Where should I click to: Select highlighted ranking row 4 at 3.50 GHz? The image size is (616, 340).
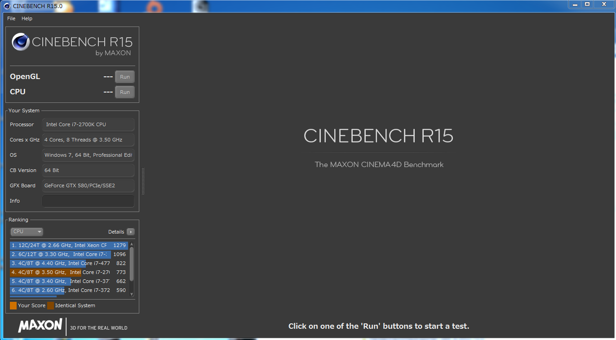(69, 272)
